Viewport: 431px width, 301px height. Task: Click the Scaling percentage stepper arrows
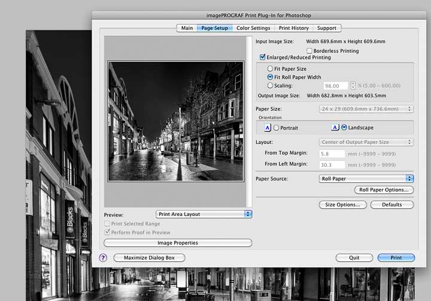point(353,86)
